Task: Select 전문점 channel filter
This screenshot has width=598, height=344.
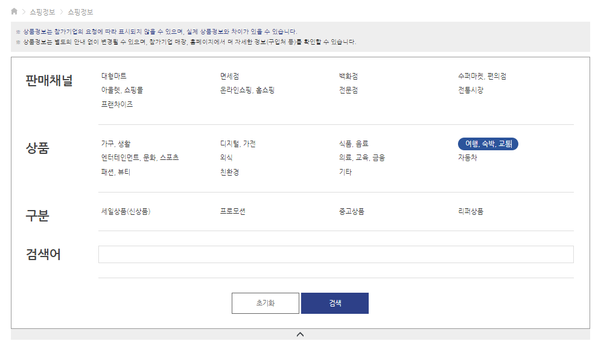Action: tap(349, 91)
